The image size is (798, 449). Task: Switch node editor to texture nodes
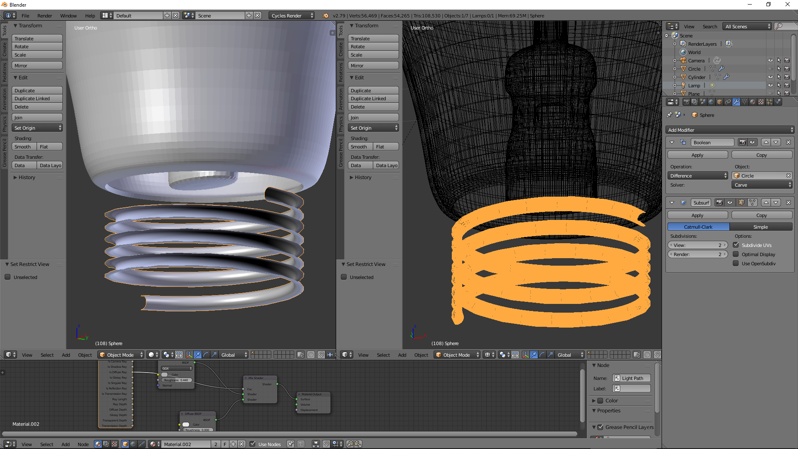[114, 444]
